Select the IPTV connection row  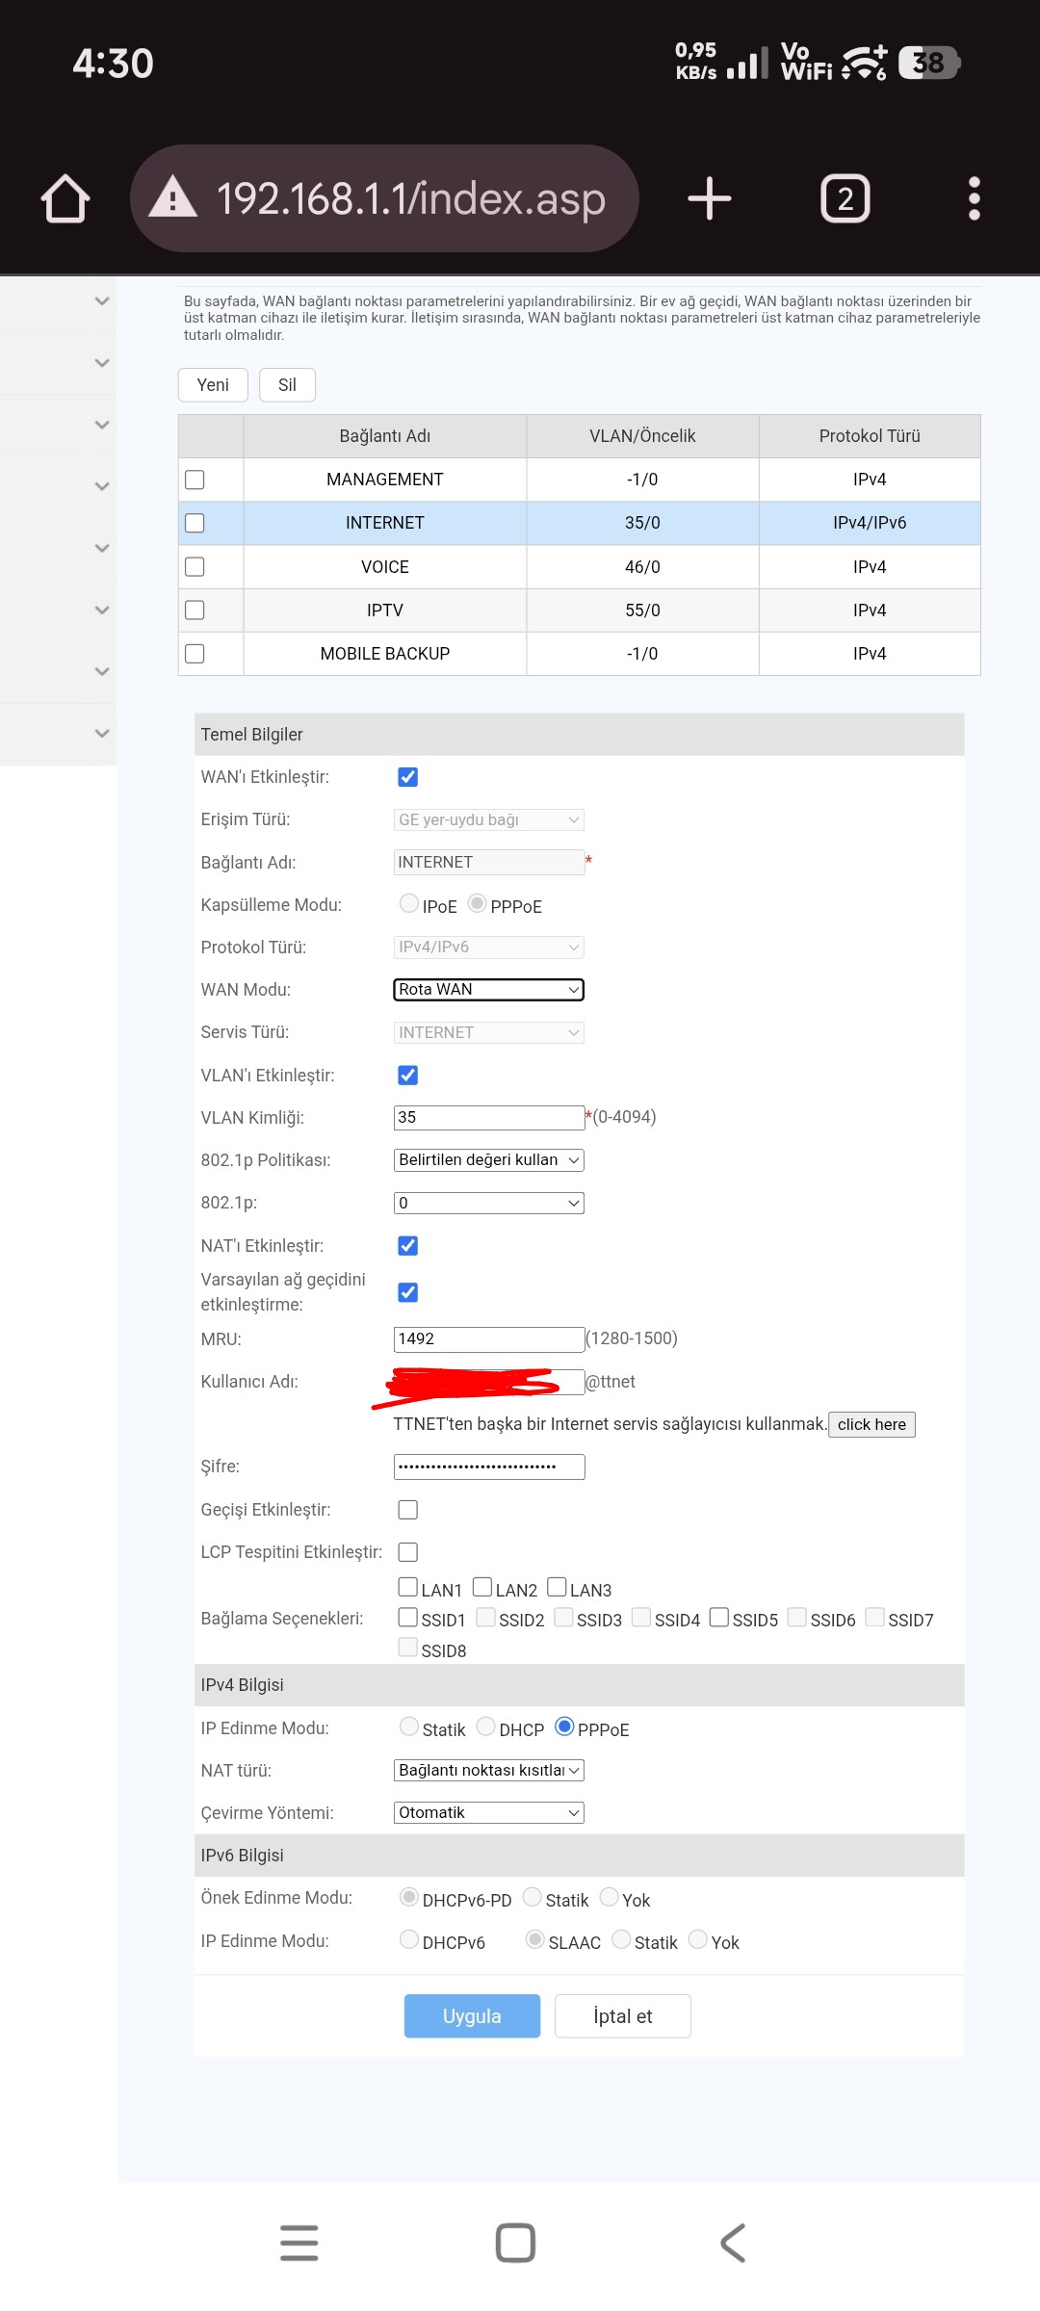(x=385, y=610)
